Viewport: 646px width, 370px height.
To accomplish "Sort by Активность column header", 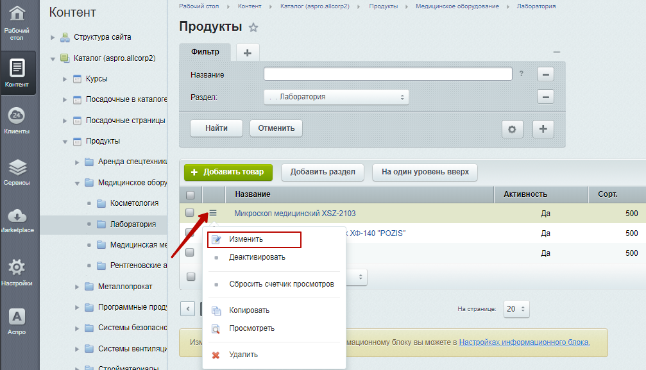I will tap(541, 194).
